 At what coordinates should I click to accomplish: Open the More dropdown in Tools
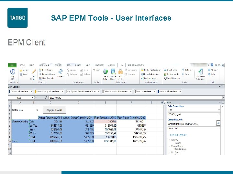[186, 74]
